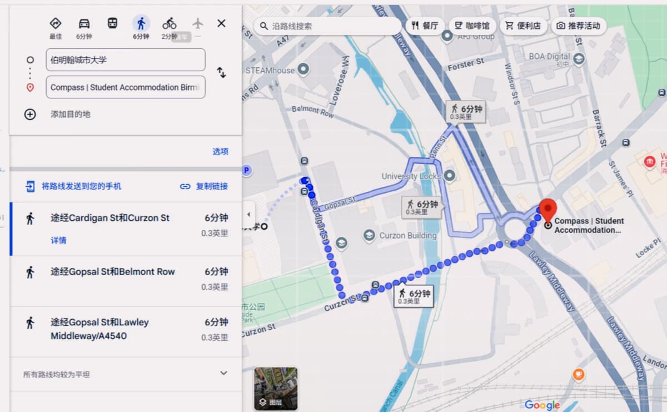Select route via Gopsal St and Belmont Row
667x412 pixels.
coord(126,280)
